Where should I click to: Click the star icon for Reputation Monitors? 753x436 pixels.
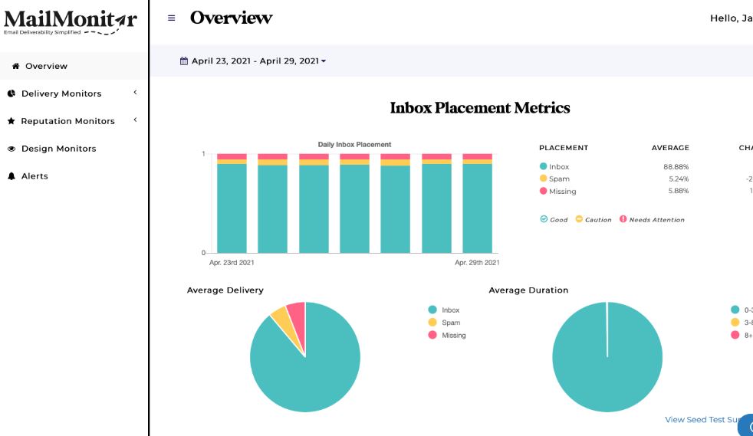(11, 121)
